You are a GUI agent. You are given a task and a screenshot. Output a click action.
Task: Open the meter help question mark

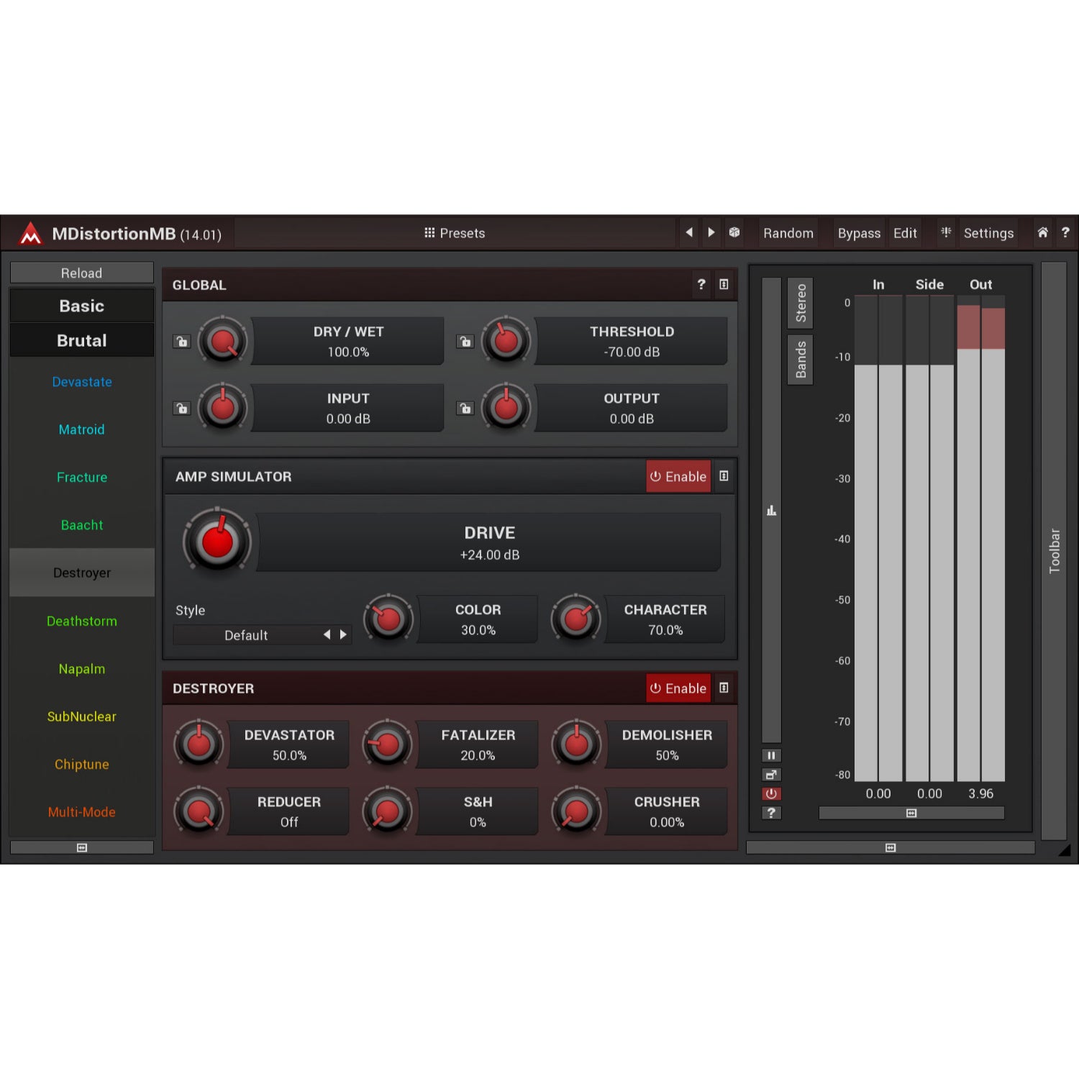pyautogui.click(x=771, y=813)
